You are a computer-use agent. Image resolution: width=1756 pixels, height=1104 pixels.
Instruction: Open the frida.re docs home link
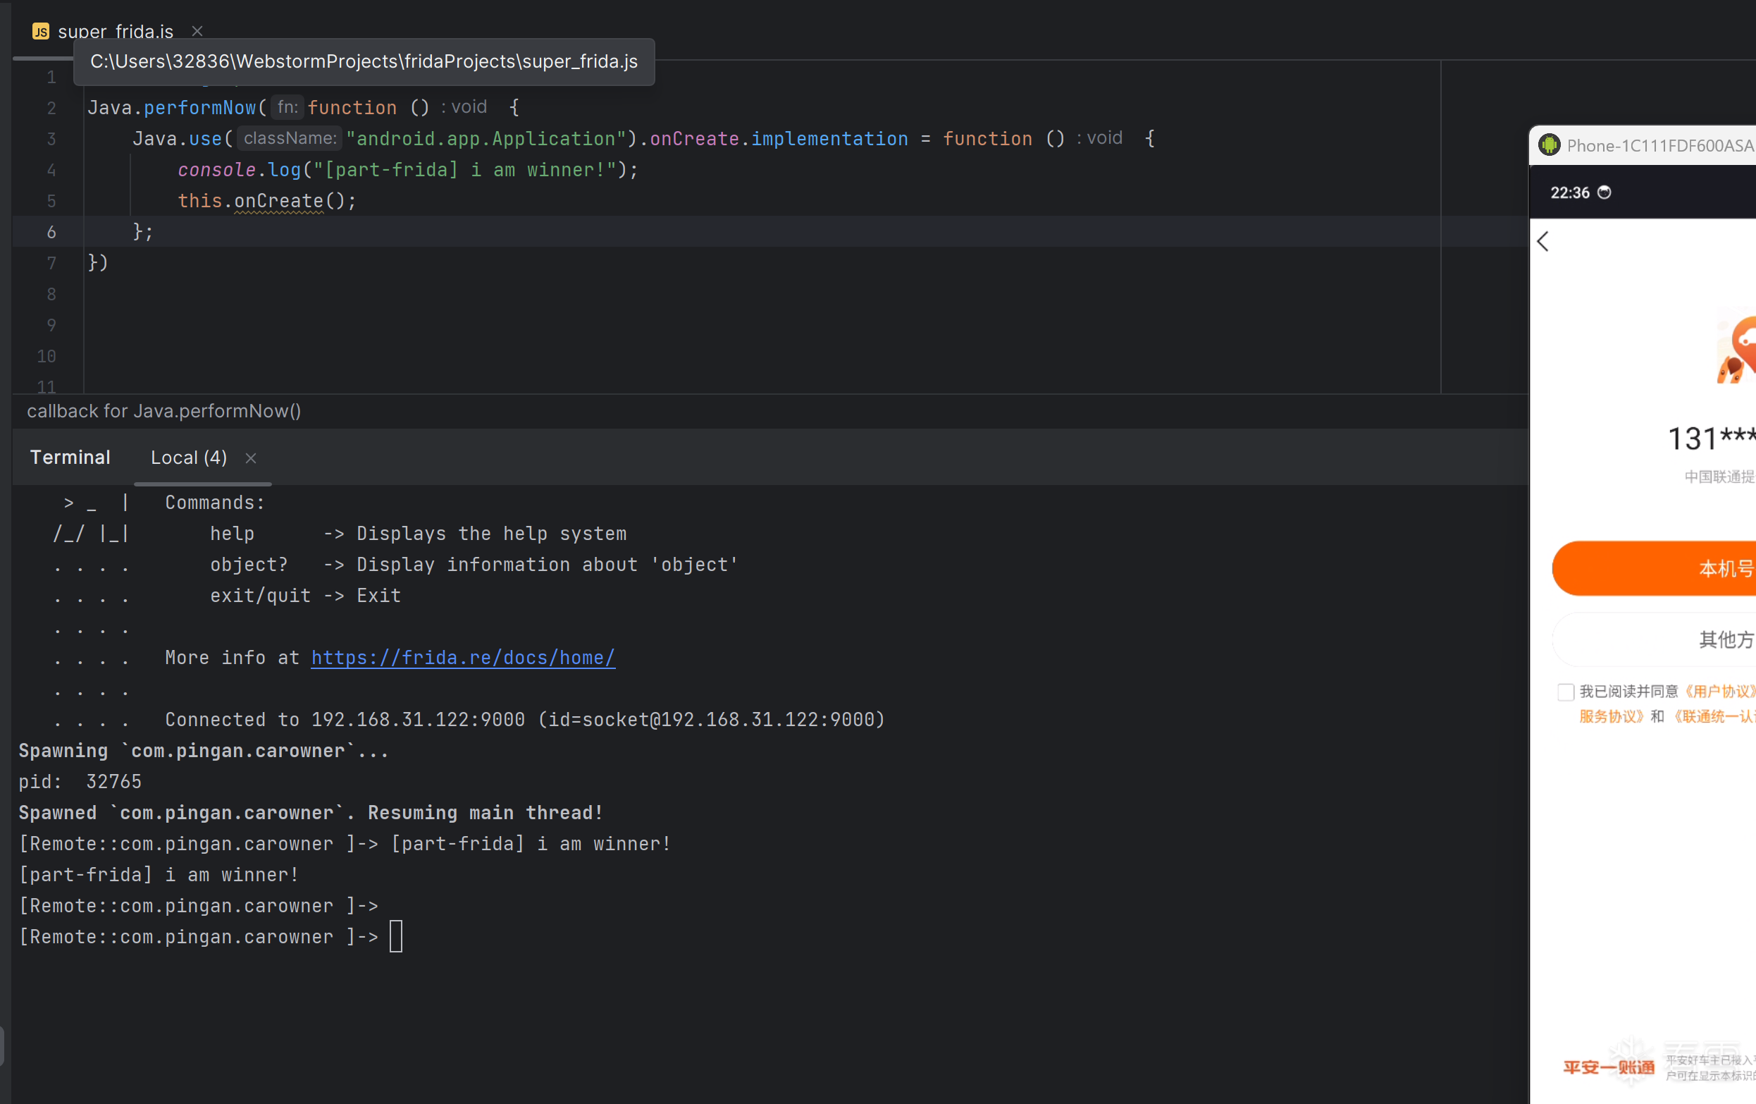click(463, 658)
